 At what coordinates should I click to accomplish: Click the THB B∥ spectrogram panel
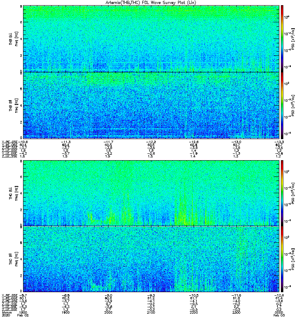point(151,105)
